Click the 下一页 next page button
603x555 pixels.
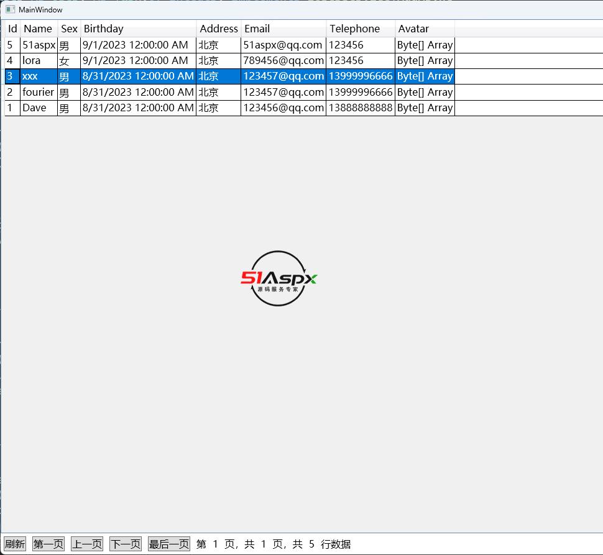tap(125, 544)
